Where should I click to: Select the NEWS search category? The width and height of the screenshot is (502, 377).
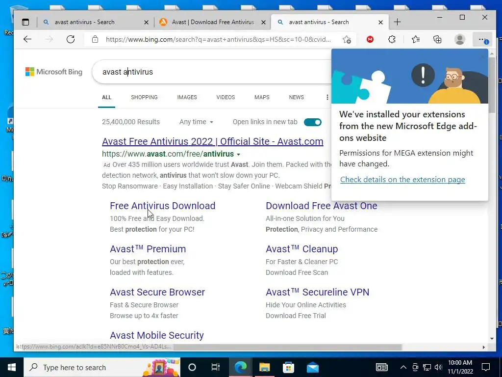tap(297, 97)
